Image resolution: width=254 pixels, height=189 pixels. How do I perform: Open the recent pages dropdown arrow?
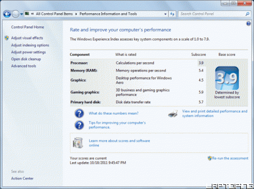pyautogui.click(x=21, y=14)
